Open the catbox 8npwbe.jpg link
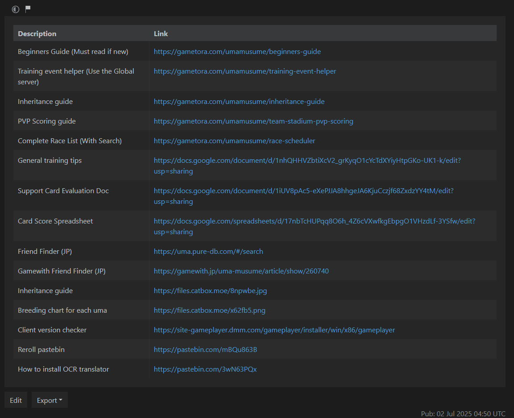This screenshot has height=418, width=514. (210, 291)
